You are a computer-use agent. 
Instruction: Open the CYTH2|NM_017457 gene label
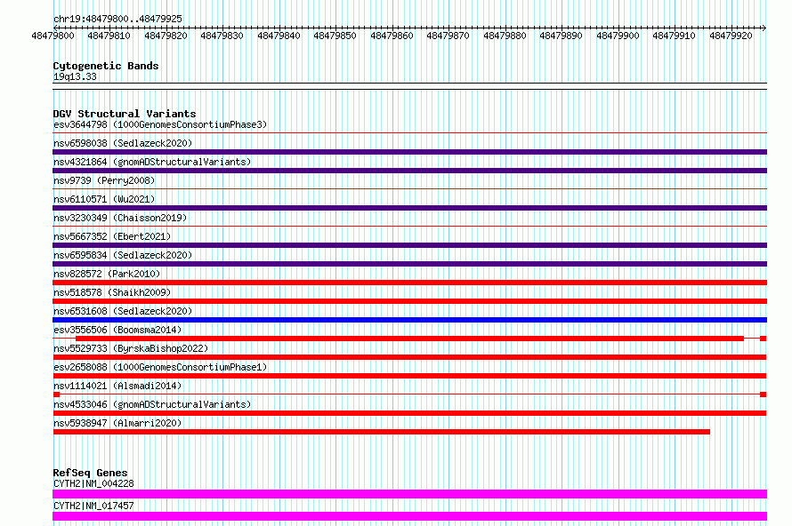tap(93, 506)
